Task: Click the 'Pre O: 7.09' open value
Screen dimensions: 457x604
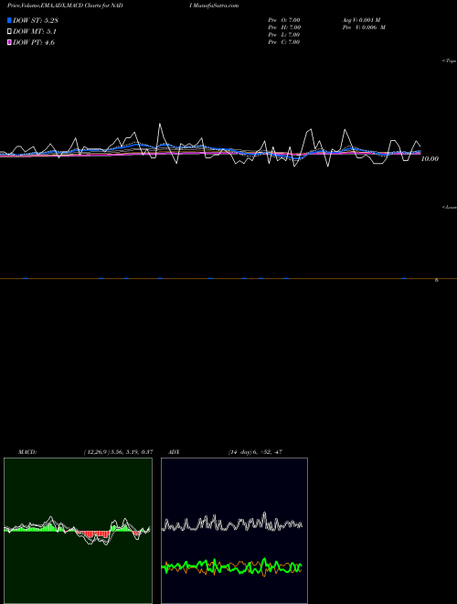Action: pyautogui.click(x=284, y=20)
